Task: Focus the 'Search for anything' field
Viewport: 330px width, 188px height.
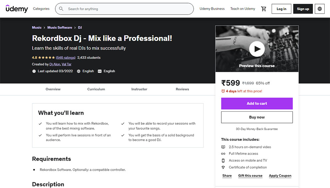Action: (124, 9)
